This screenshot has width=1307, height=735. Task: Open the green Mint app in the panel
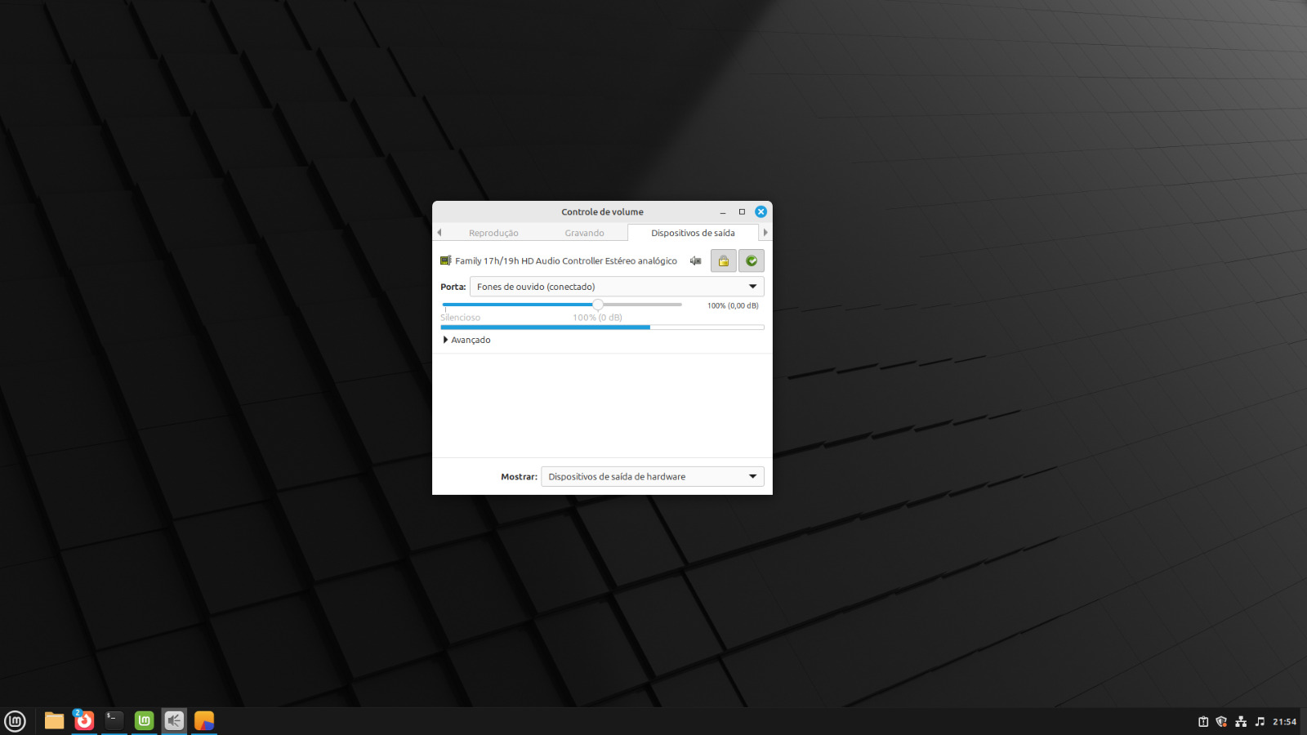click(144, 720)
